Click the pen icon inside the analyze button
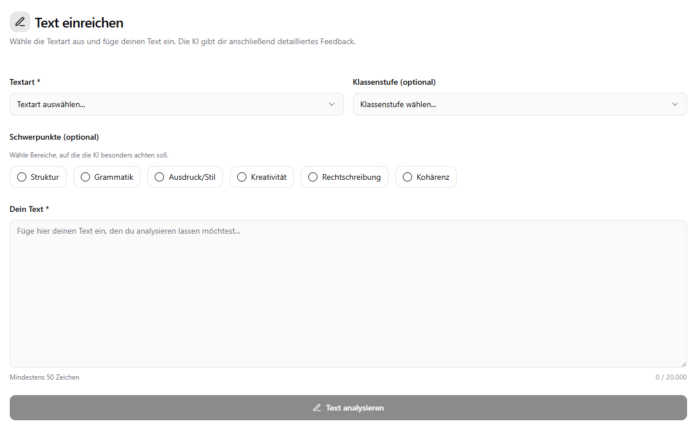 [317, 407]
